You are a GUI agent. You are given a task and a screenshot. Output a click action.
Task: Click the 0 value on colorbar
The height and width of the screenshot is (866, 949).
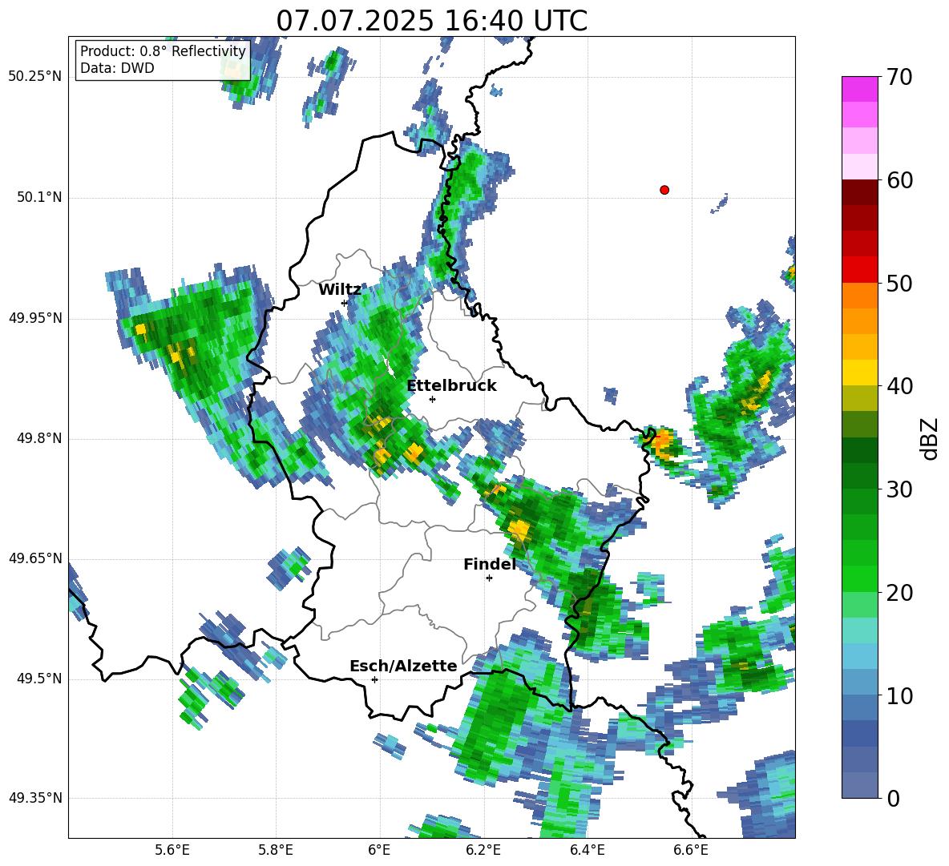pos(893,798)
